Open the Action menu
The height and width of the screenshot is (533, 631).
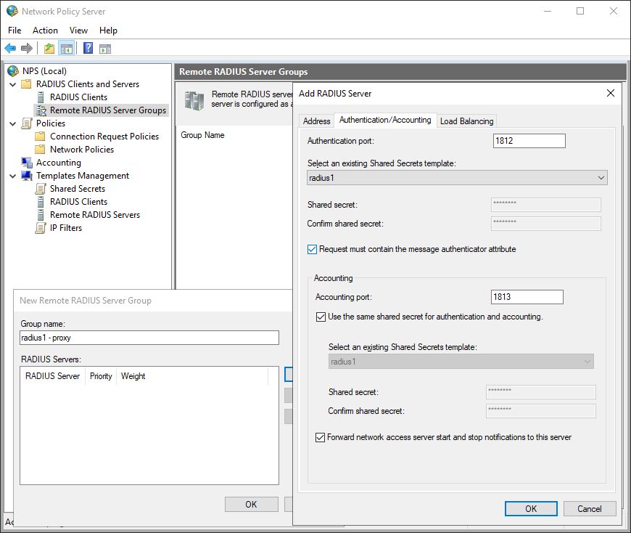tap(45, 30)
